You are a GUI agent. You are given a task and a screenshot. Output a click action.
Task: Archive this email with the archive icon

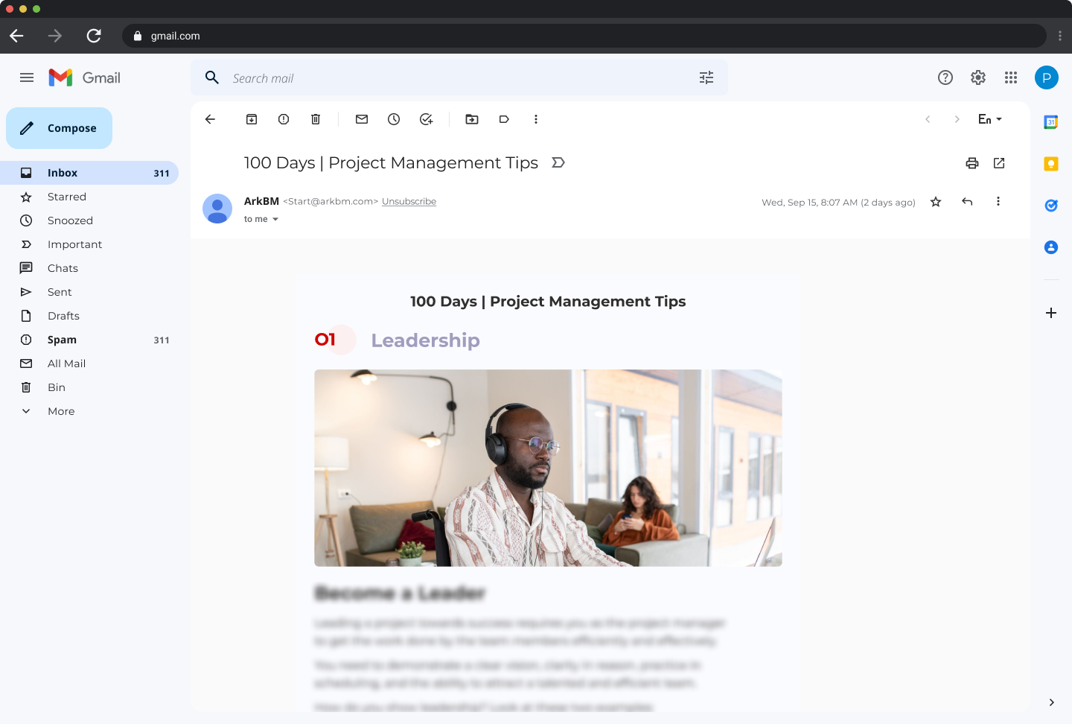[252, 119]
